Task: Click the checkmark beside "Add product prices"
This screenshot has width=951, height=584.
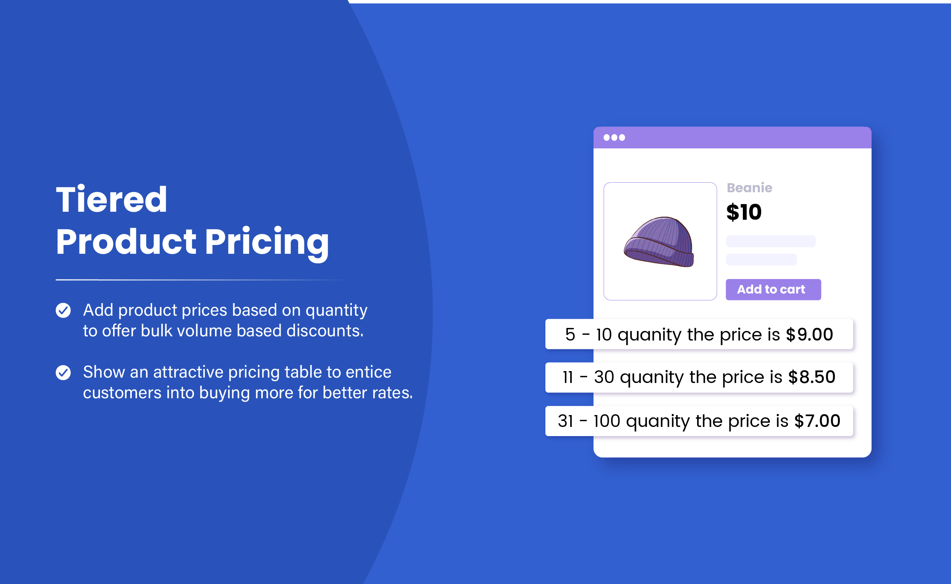Action: pos(63,310)
